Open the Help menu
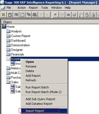Screen dimensions: 99x114 point(68,8)
